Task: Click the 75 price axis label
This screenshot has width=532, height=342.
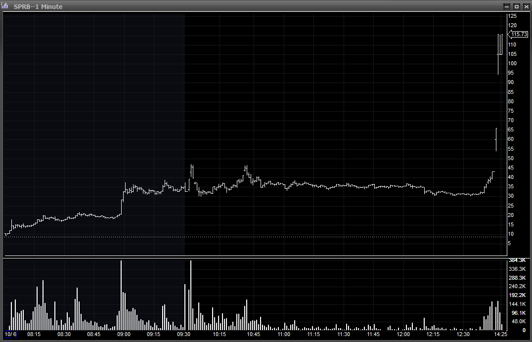Action: 511,111
